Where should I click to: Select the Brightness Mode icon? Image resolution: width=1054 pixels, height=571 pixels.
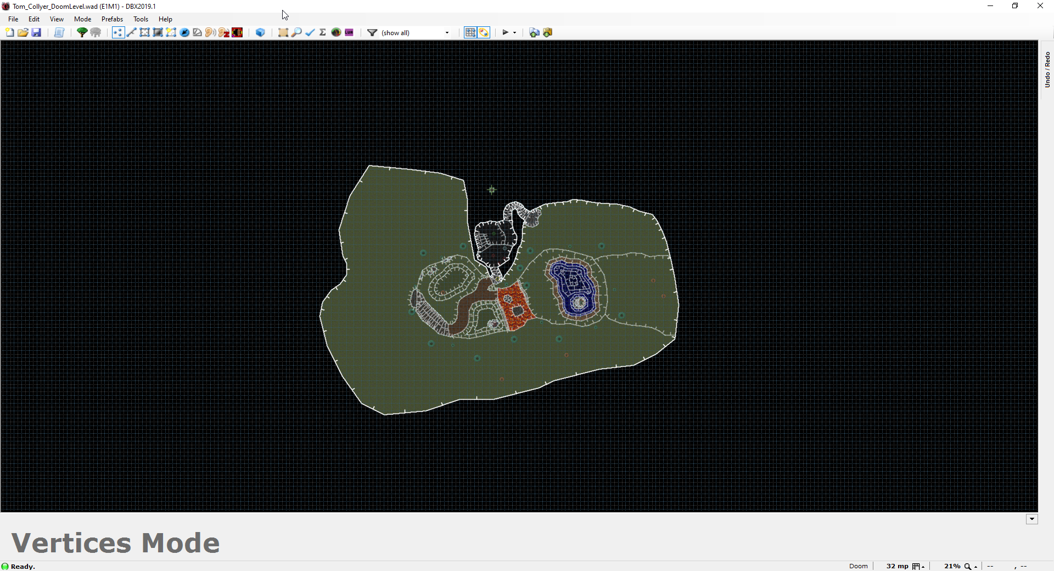158,32
